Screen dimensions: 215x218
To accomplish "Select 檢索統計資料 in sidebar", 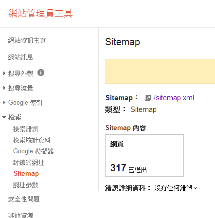I will click(x=32, y=140).
